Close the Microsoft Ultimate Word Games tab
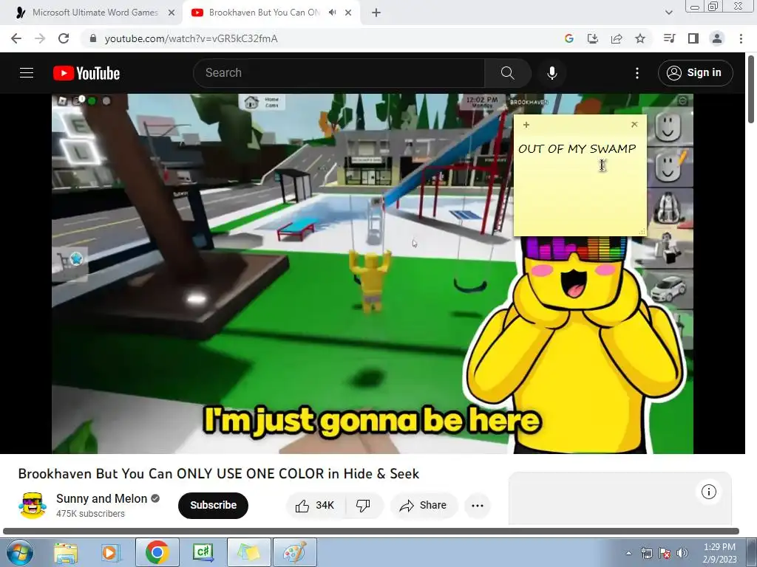The height and width of the screenshot is (567, 757). (x=172, y=13)
